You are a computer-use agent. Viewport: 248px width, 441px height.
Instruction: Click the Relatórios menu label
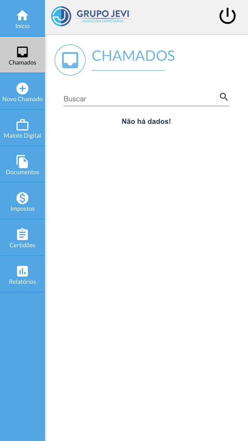click(x=22, y=281)
